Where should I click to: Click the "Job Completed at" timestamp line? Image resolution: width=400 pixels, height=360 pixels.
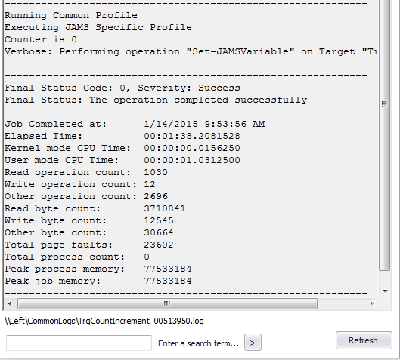pos(135,124)
